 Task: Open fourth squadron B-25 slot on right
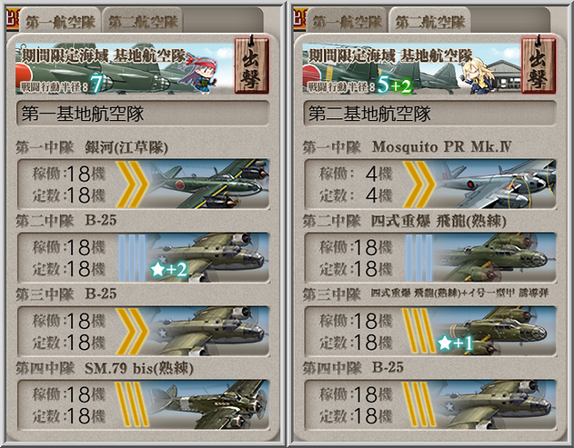[x=430, y=404]
